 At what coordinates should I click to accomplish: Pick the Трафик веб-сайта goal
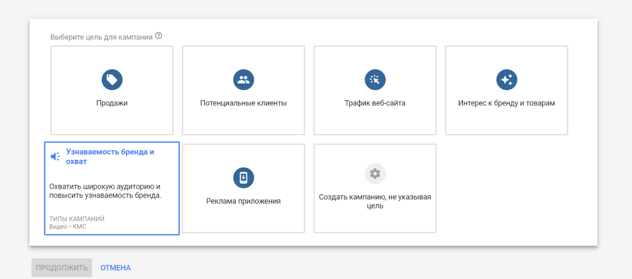(375, 90)
